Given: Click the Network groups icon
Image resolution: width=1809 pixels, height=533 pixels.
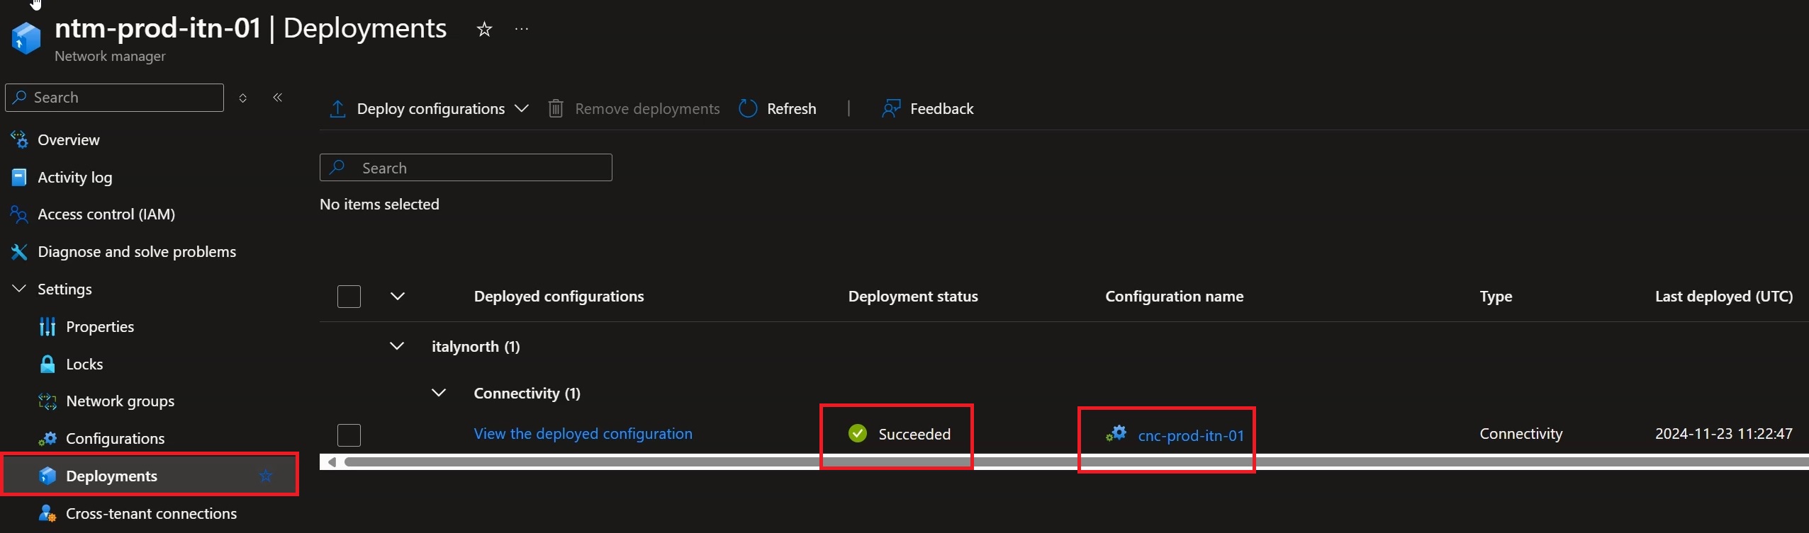Looking at the screenshot, I should [x=47, y=401].
